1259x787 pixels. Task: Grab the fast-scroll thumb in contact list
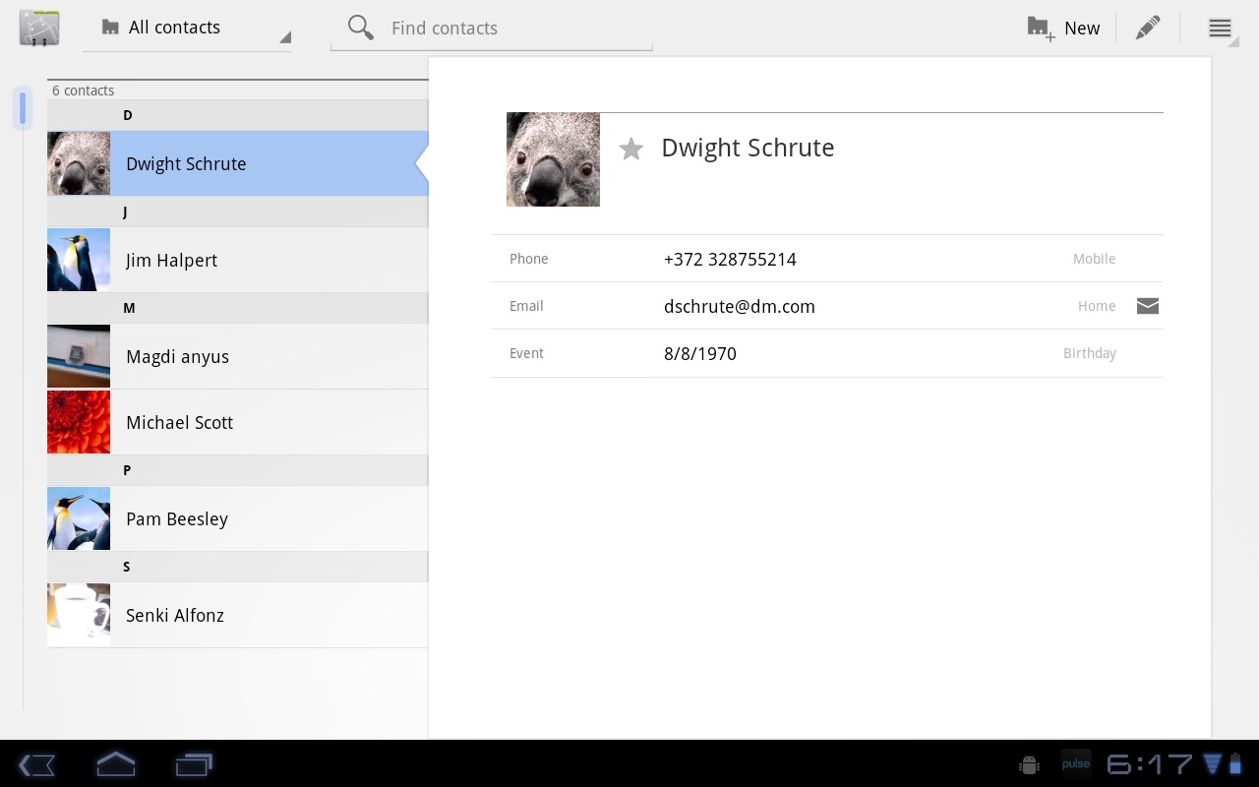[22, 108]
